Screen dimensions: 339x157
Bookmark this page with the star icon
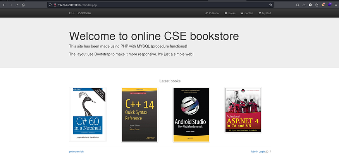click(270, 5)
